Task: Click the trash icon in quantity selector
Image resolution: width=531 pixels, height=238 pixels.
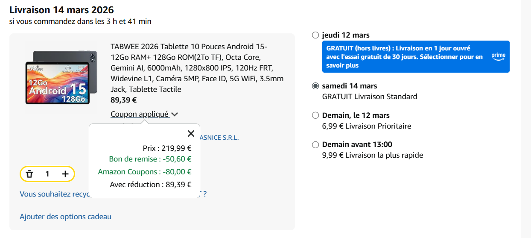Action: tap(29, 174)
